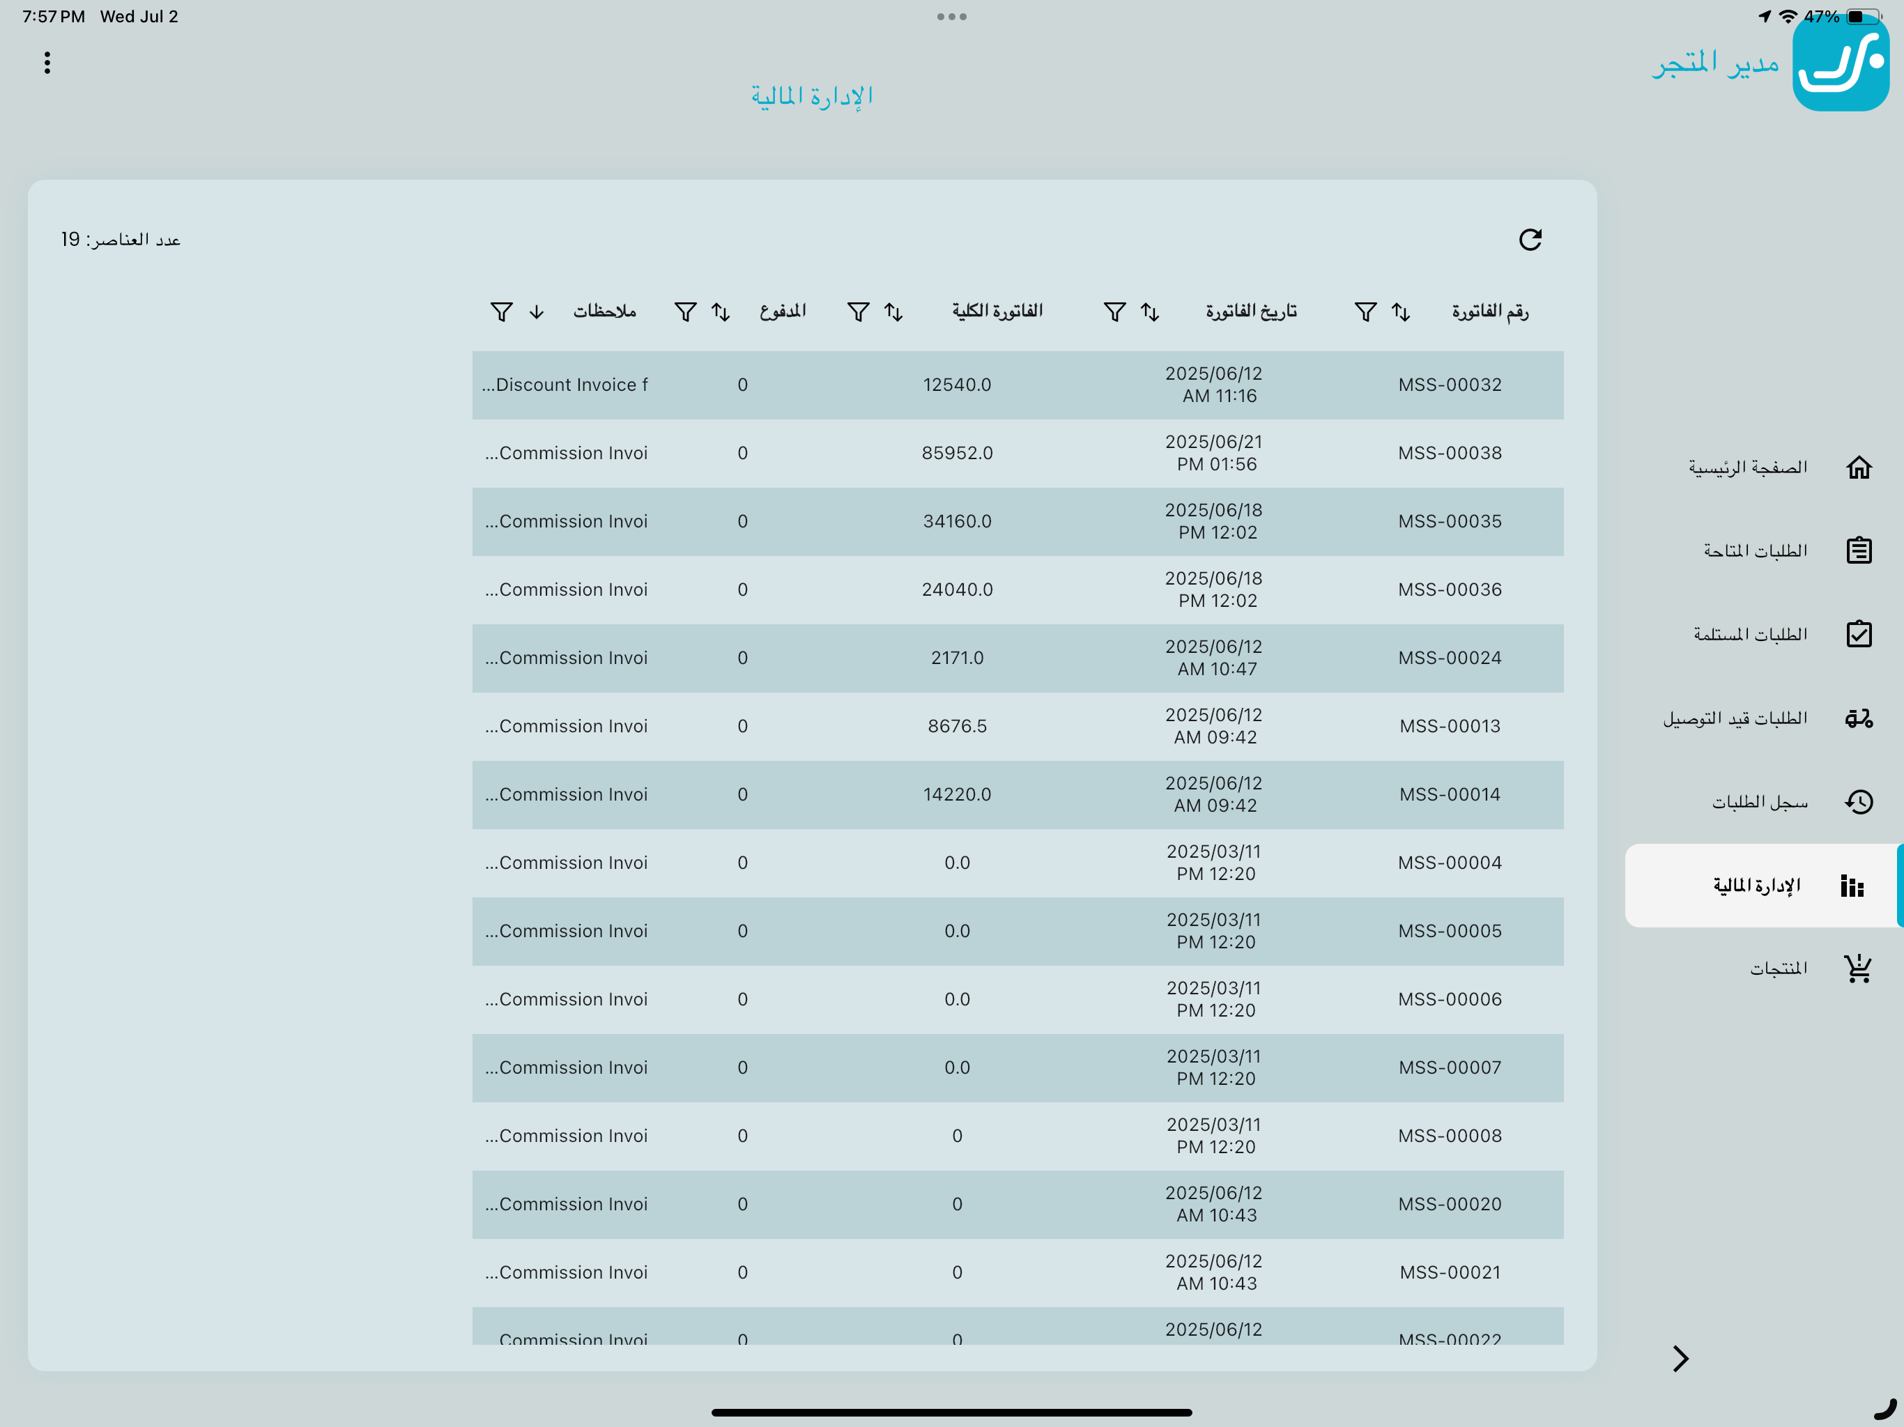The image size is (1904, 1427).
Task: Sort by رقم الفاتورة column
Action: pyautogui.click(x=1400, y=311)
